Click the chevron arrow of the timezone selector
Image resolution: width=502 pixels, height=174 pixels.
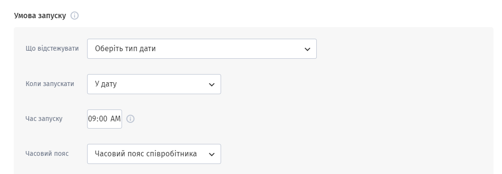(212, 154)
